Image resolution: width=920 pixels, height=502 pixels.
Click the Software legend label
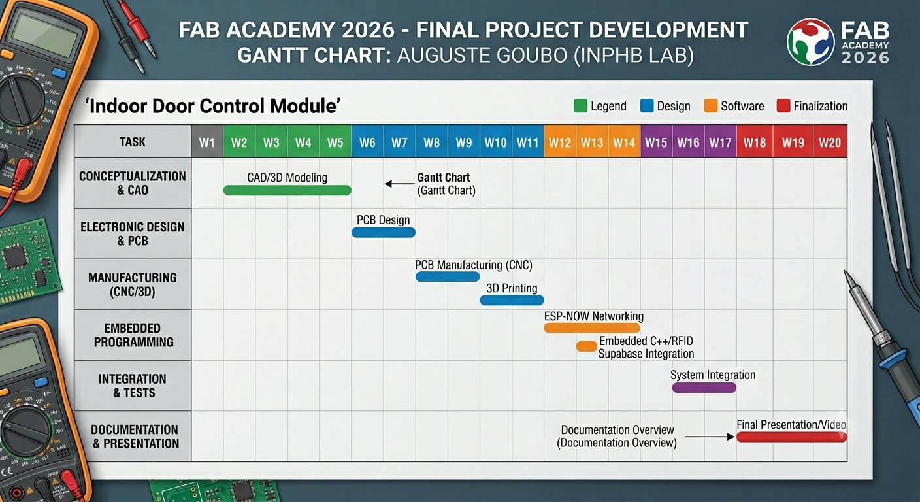pyautogui.click(x=742, y=106)
